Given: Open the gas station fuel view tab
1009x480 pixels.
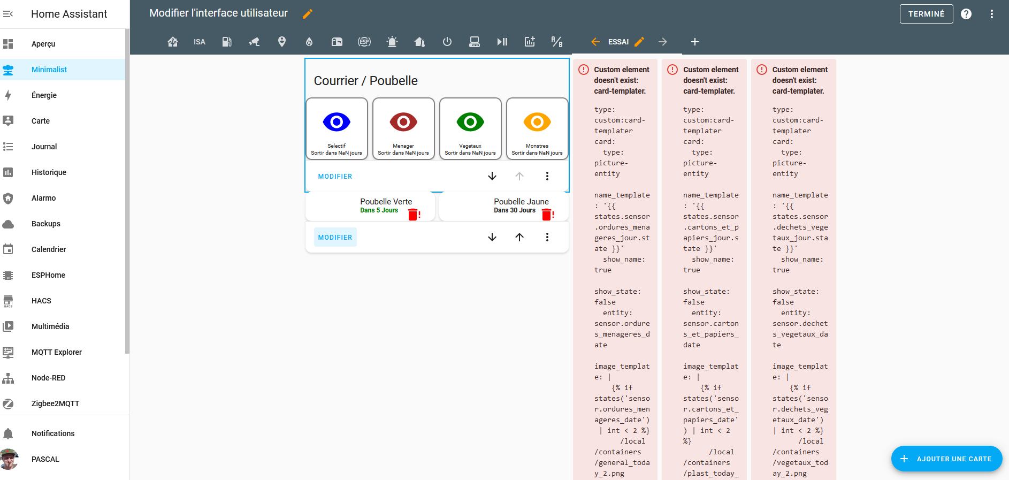Looking at the screenshot, I should (x=227, y=42).
